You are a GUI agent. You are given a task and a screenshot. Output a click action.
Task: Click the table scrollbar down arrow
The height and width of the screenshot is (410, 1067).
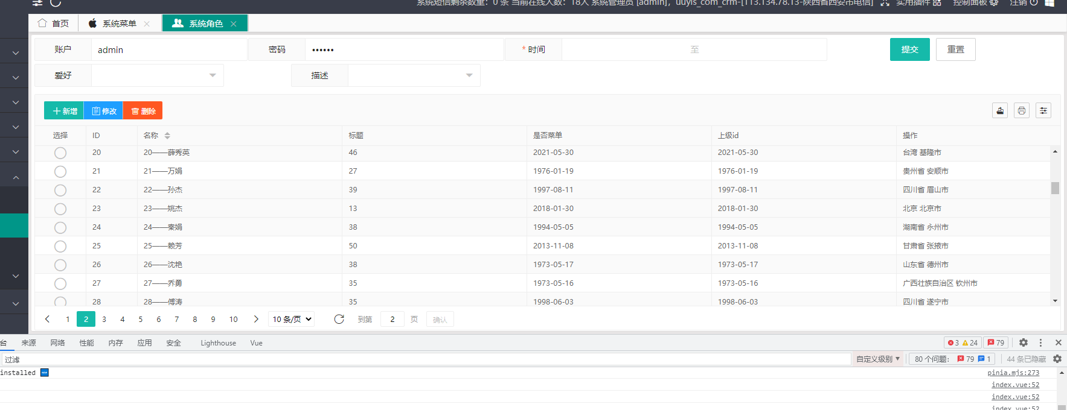(x=1055, y=301)
